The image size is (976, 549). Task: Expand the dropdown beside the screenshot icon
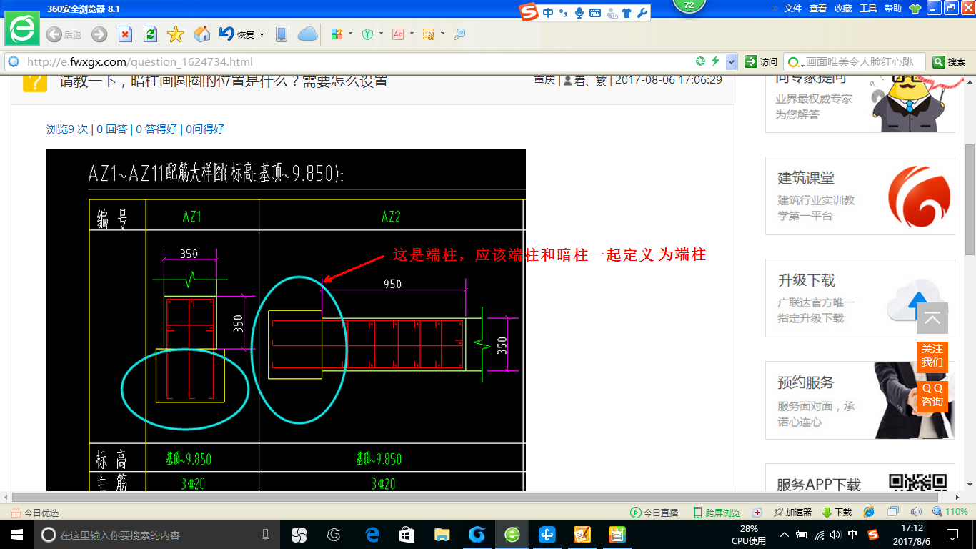point(442,34)
